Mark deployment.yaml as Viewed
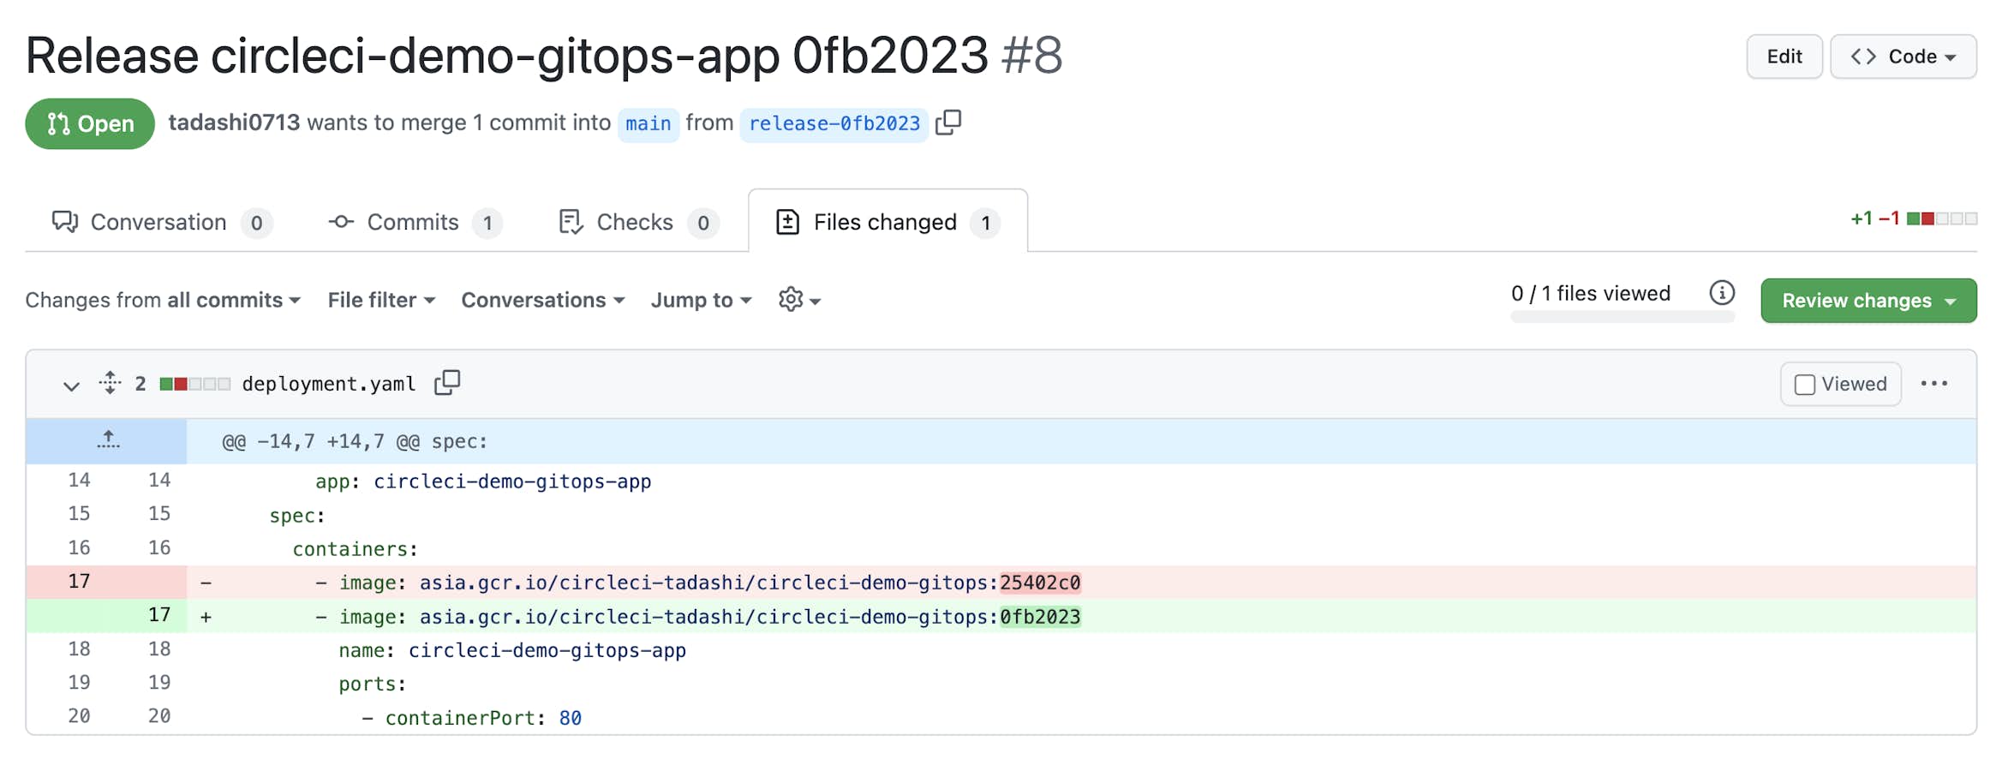 coord(1805,385)
